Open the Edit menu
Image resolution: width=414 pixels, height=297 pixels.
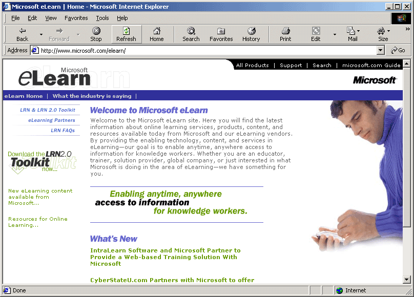coord(32,18)
